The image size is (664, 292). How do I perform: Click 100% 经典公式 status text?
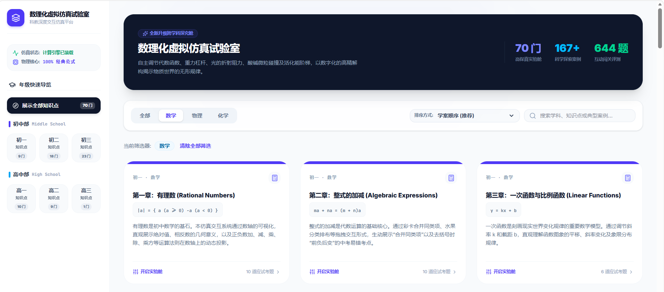(x=59, y=62)
